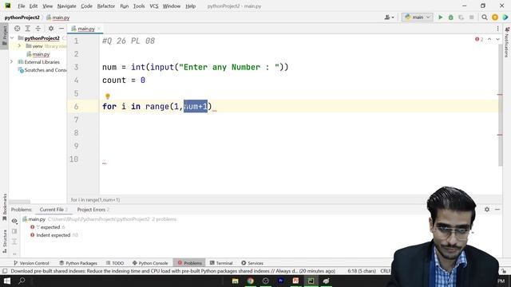This screenshot has width=511, height=287.
Task: Open the user account icon
Action: tap(389, 18)
